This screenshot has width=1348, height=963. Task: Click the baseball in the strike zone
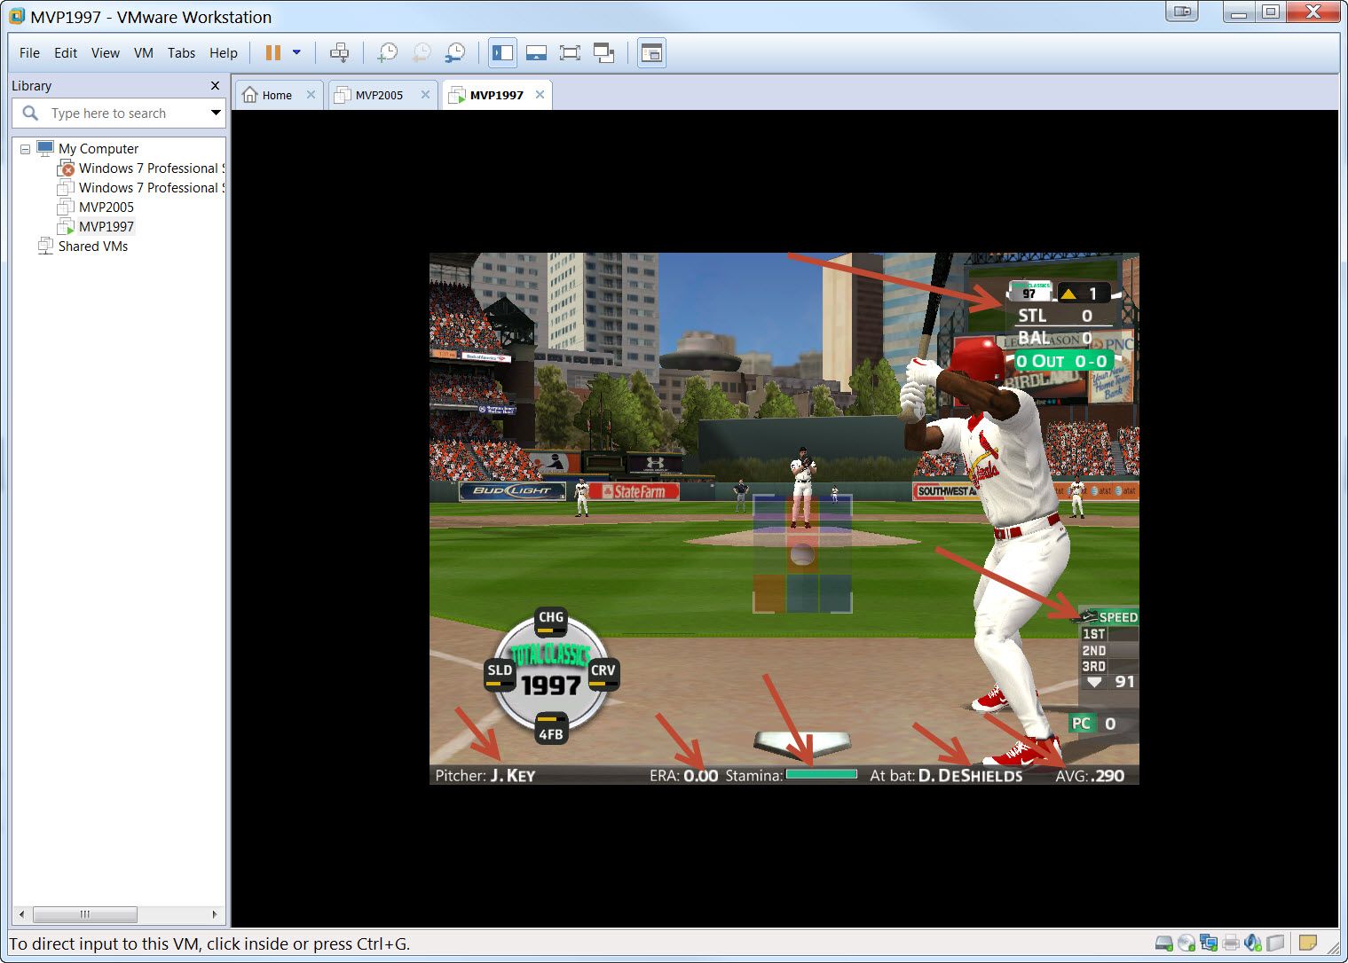(802, 555)
